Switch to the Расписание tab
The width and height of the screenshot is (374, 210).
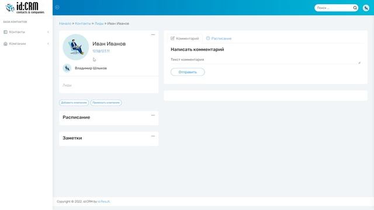219,38
